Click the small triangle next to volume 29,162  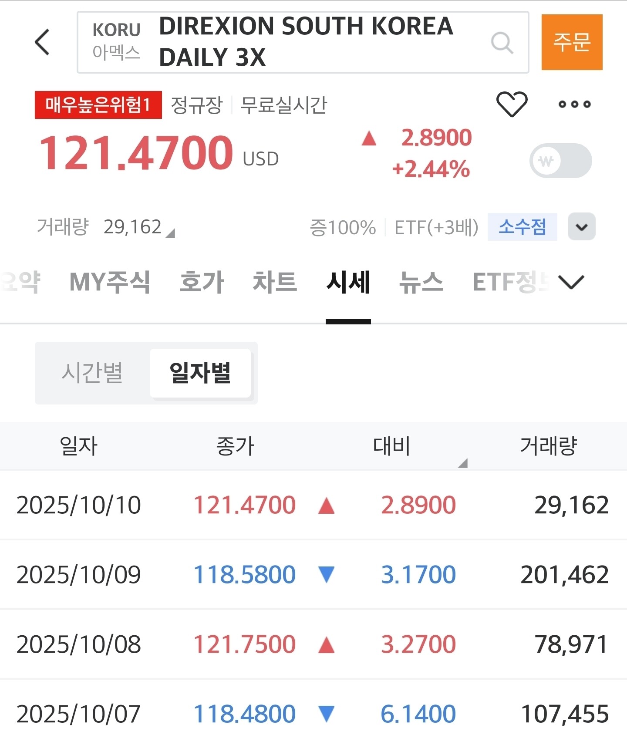pos(171,233)
